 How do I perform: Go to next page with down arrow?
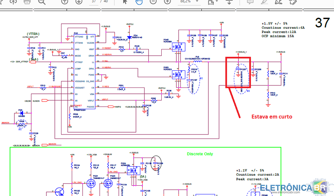click(x=79, y=2)
